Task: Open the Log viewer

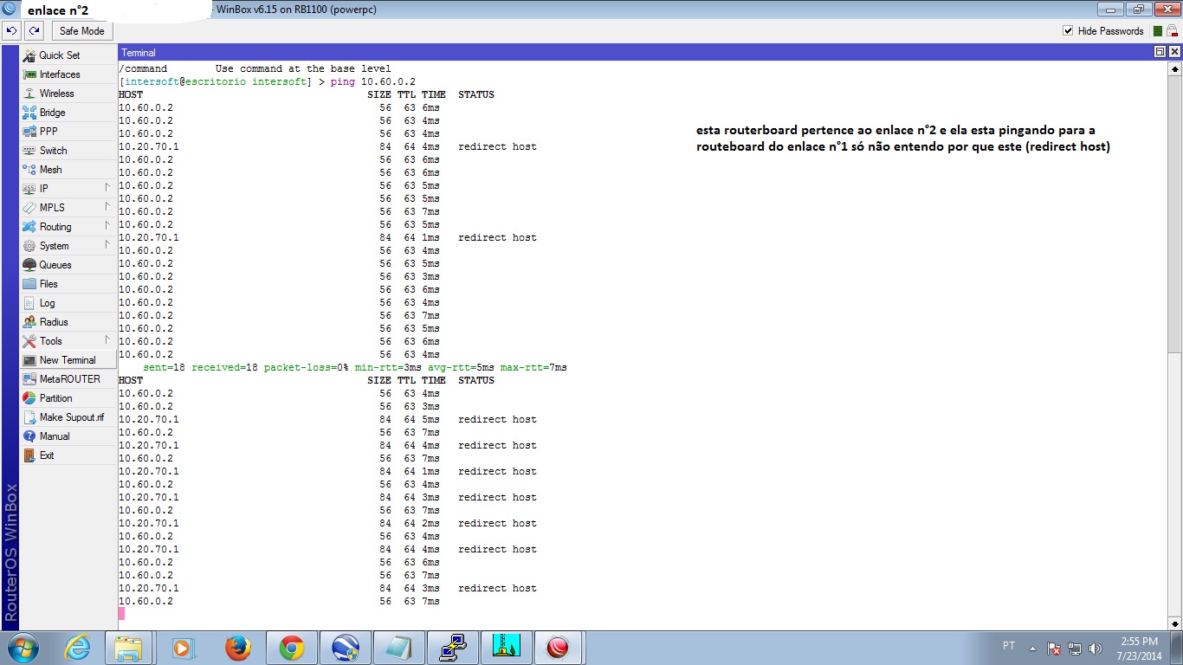Action: click(68, 303)
